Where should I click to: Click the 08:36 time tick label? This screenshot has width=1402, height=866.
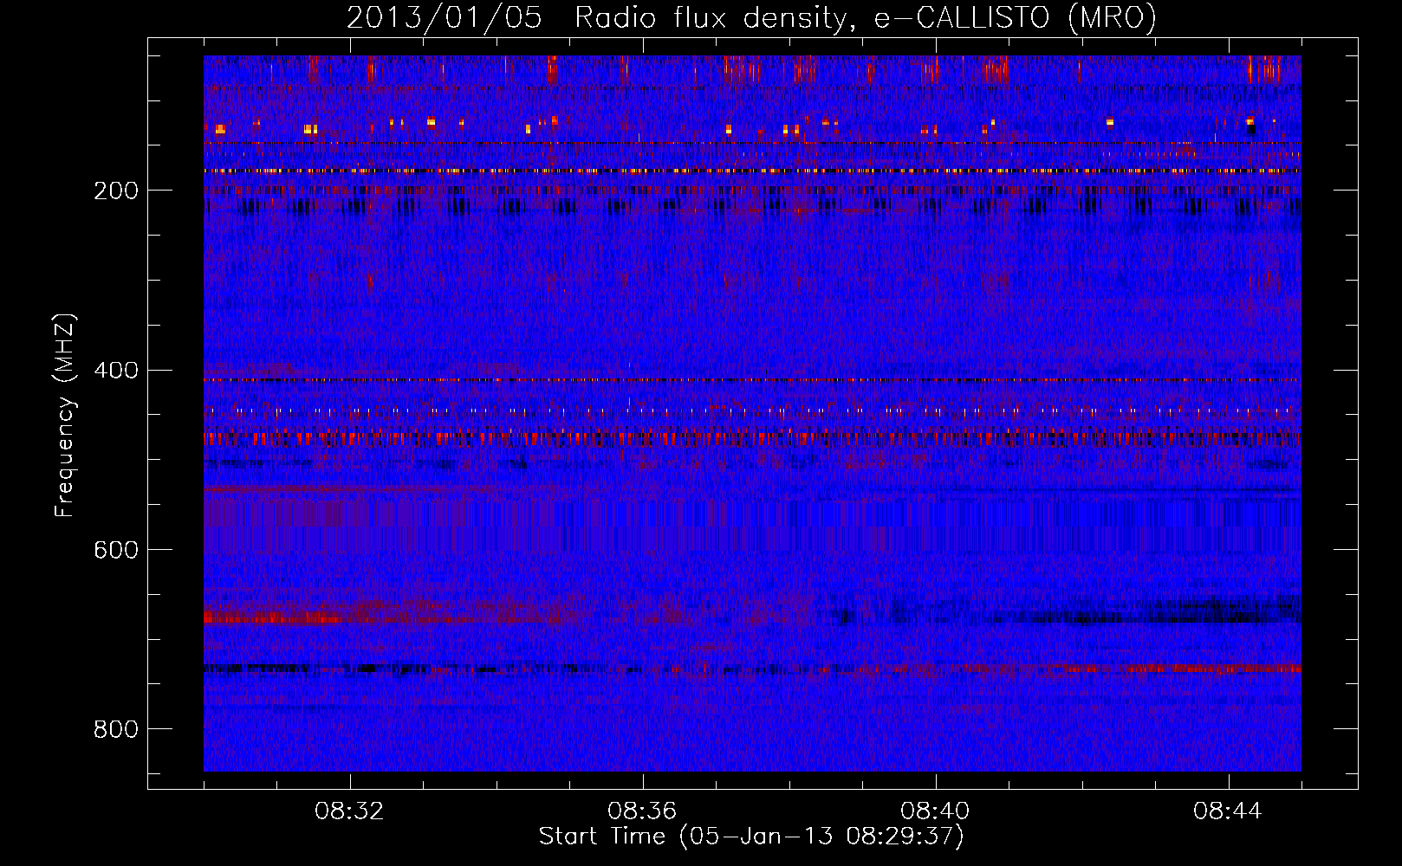click(x=642, y=811)
